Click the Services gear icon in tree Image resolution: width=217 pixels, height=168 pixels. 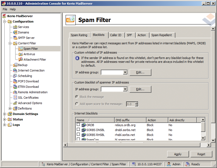coord(15,27)
